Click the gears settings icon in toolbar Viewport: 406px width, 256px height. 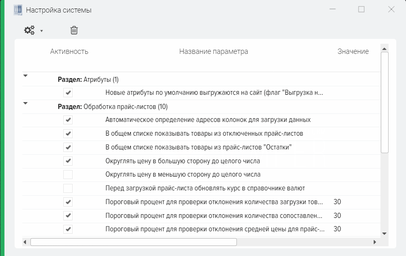coord(30,30)
